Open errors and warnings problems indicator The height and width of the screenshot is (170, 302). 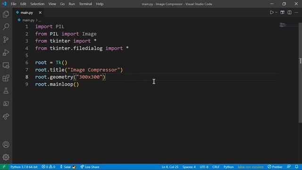[x=49, y=167]
